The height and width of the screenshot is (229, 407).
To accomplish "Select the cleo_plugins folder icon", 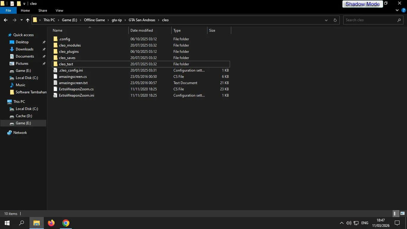I will click(56, 52).
